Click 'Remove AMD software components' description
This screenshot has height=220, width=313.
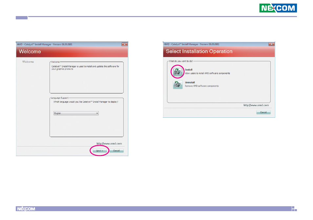pos(202,86)
